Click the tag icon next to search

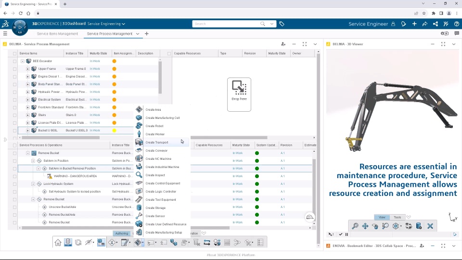(282, 24)
